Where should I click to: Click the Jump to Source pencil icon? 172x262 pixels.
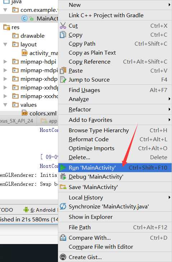pos(63,79)
